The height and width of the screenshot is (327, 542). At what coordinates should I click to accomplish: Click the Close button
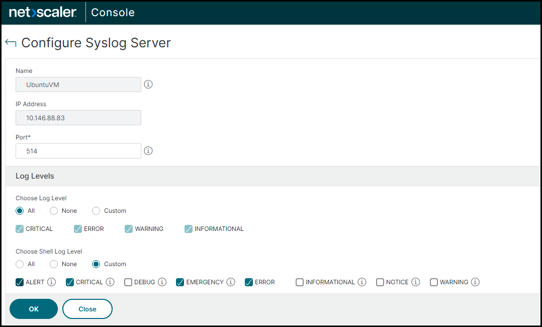click(x=87, y=309)
